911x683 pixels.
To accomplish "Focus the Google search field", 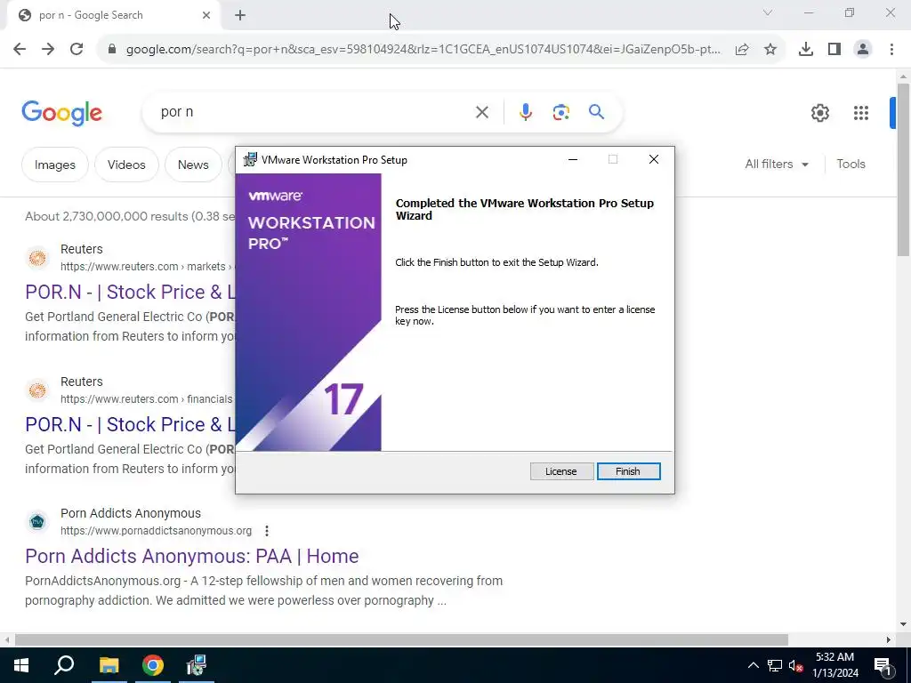I will (x=314, y=112).
